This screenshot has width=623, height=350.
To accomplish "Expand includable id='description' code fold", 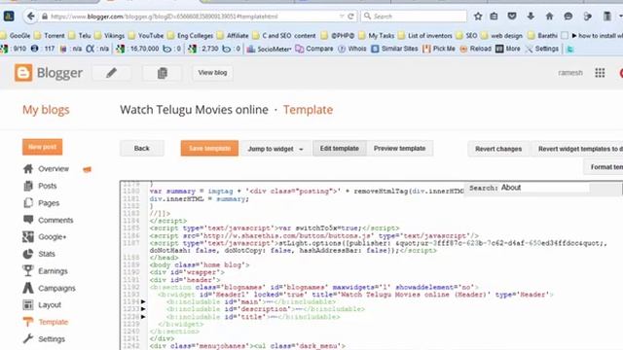I will tap(143, 309).
